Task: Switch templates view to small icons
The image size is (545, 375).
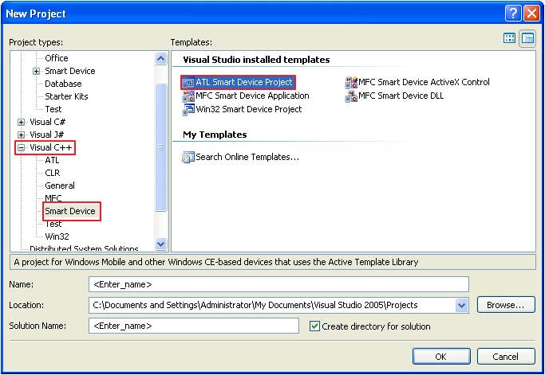Action: [527, 38]
